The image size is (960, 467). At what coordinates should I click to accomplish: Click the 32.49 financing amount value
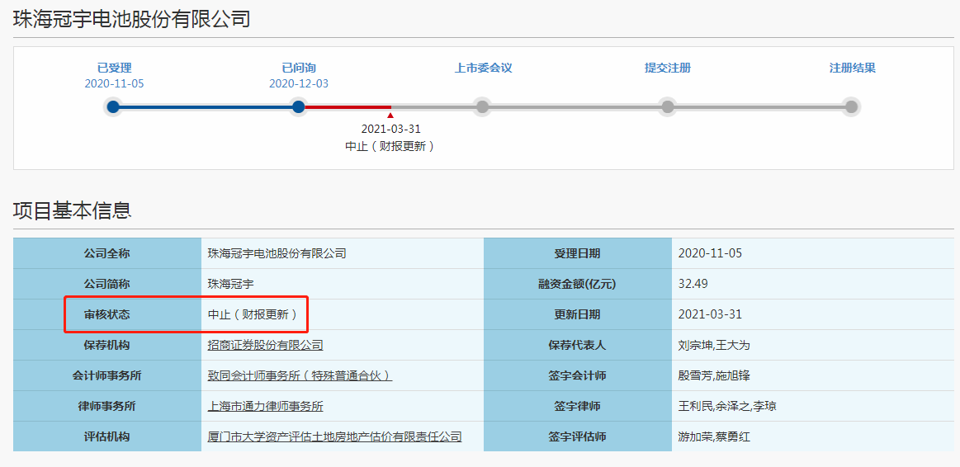click(693, 284)
